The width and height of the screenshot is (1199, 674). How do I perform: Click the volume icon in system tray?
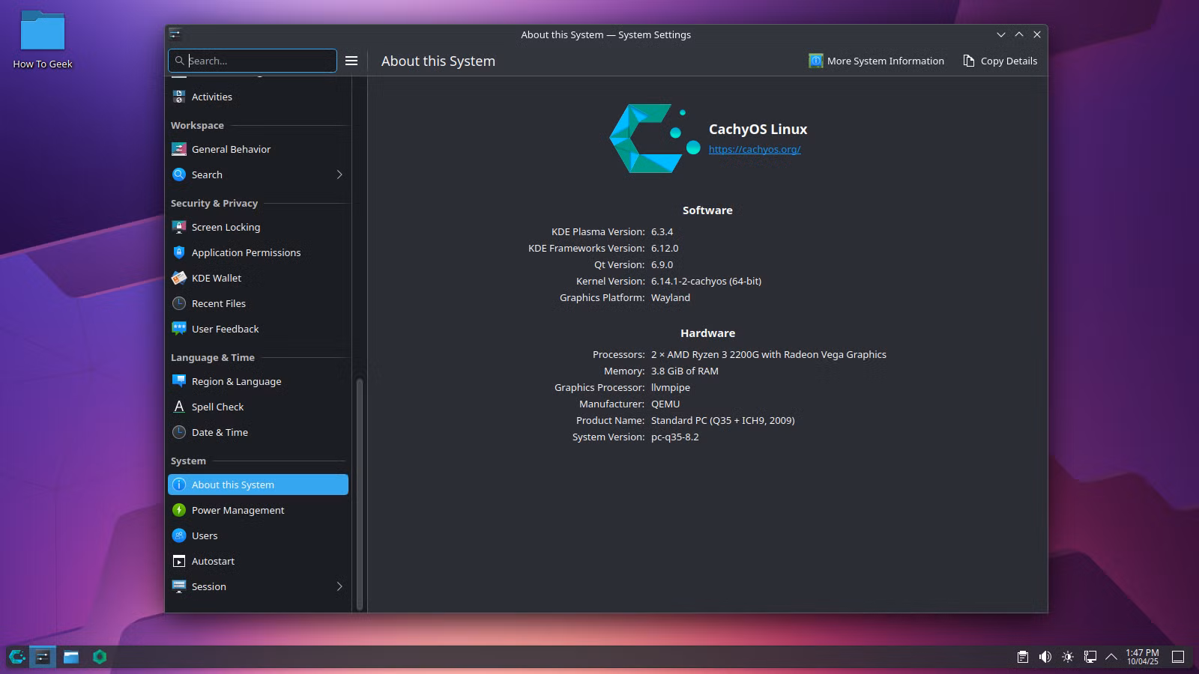pyautogui.click(x=1045, y=657)
